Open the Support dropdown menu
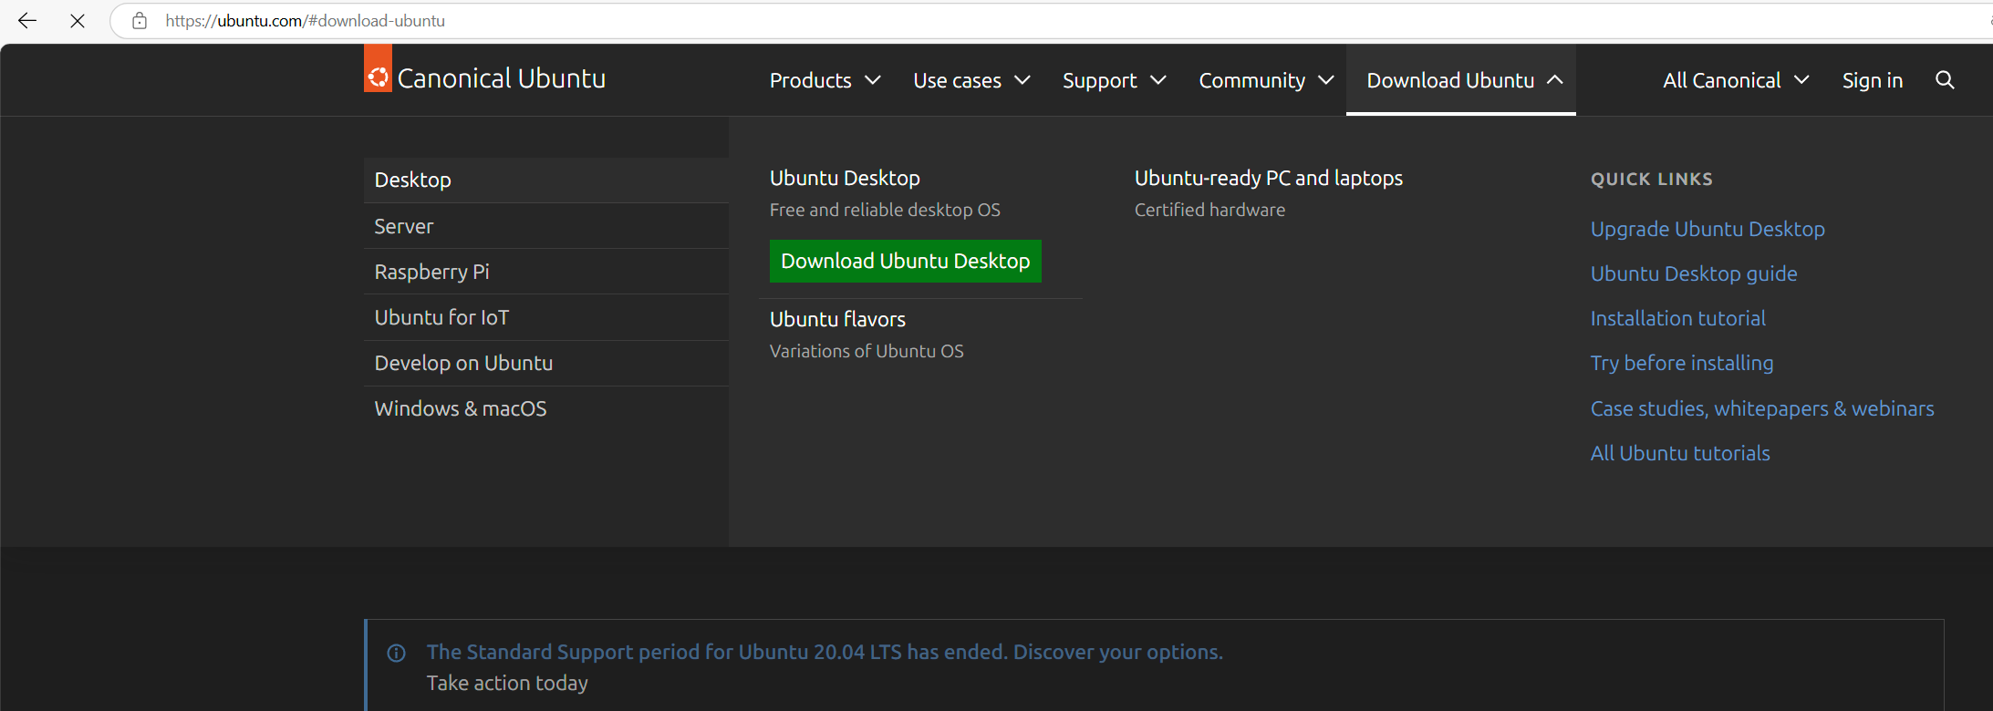The image size is (1993, 711). tap(1114, 80)
